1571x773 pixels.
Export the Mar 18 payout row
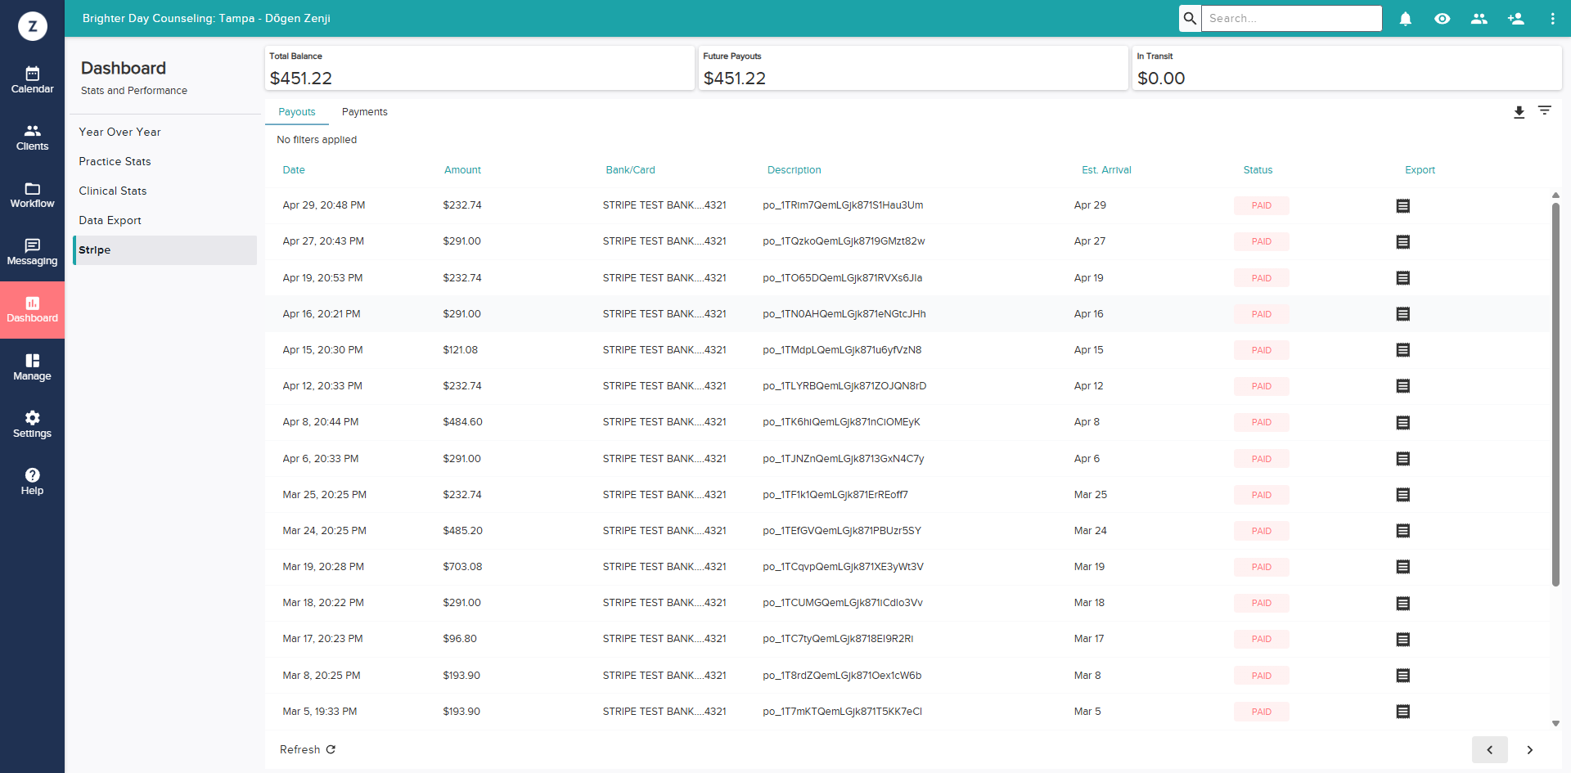(1402, 604)
